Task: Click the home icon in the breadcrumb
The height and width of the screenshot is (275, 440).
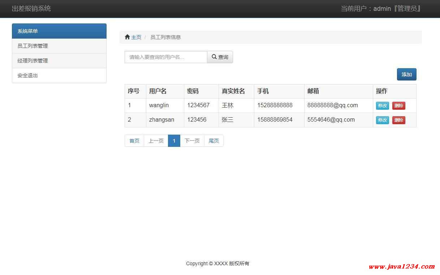Action: point(127,37)
